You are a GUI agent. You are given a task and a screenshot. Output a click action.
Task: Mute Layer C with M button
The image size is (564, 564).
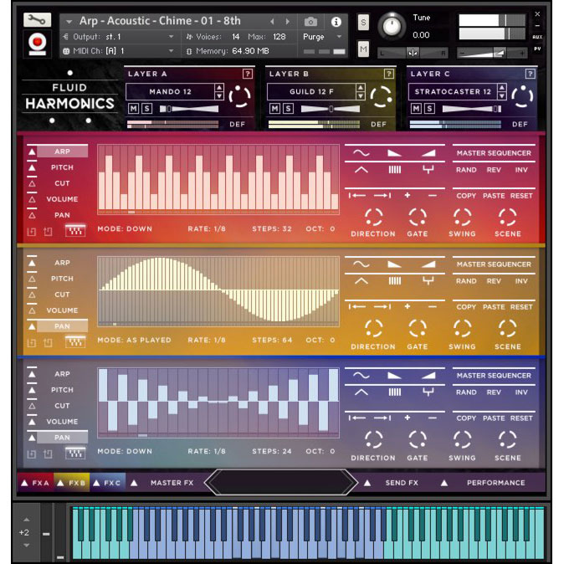(416, 108)
